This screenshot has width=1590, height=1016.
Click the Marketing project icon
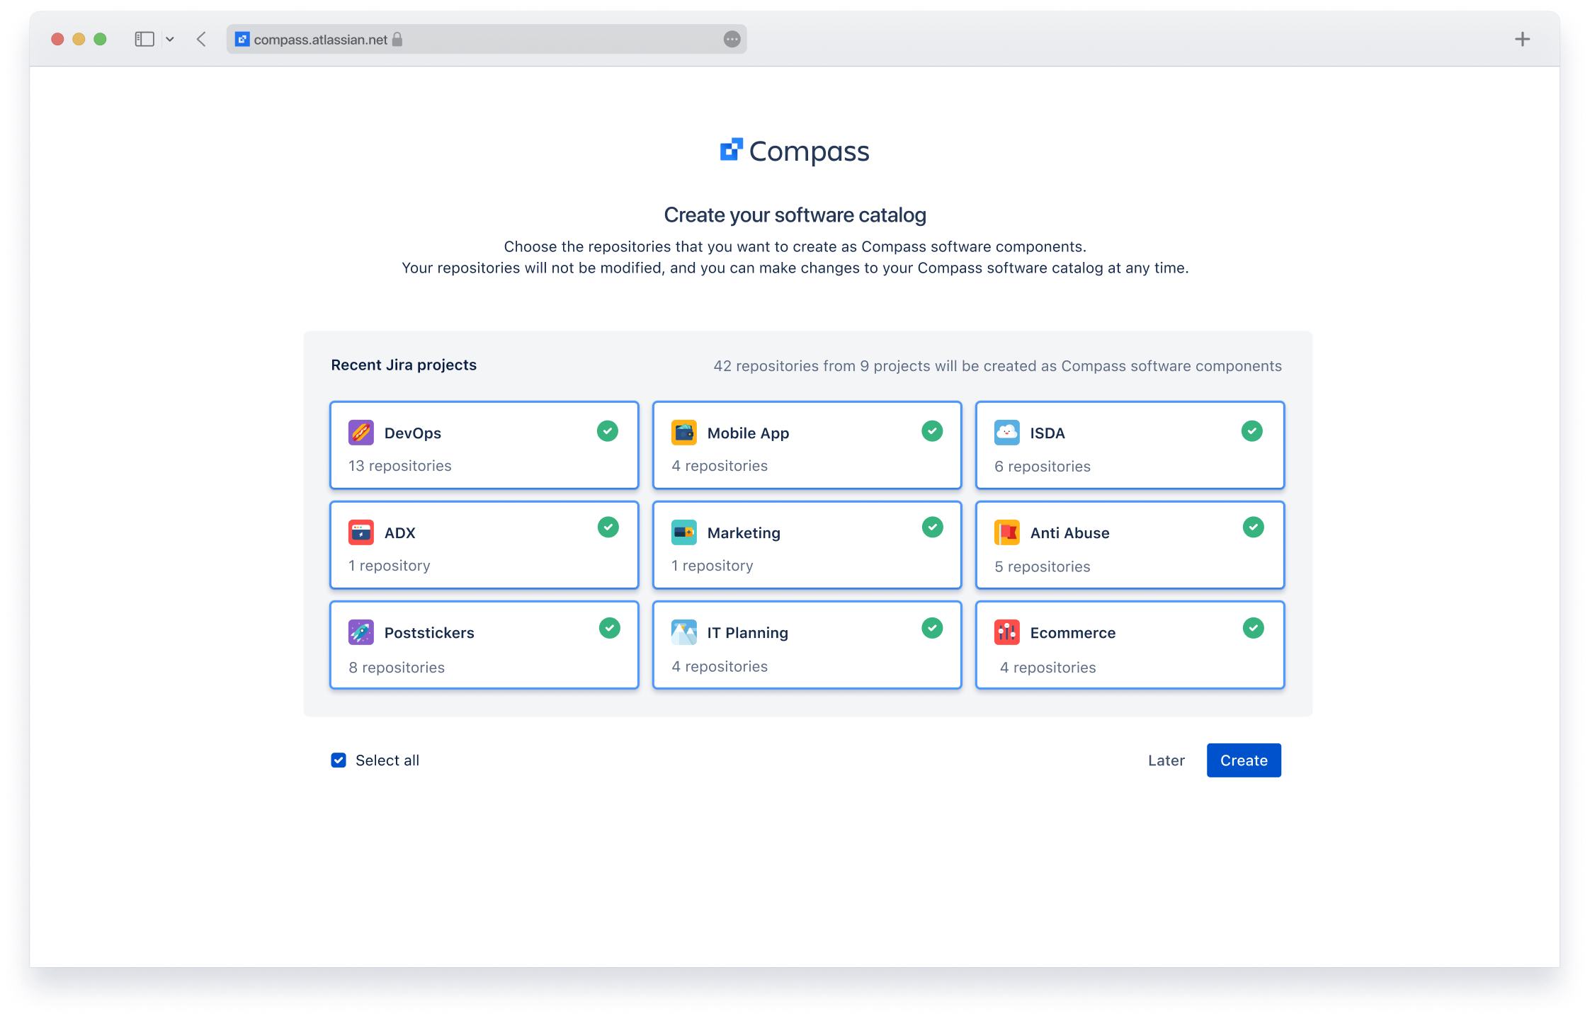coord(683,532)
